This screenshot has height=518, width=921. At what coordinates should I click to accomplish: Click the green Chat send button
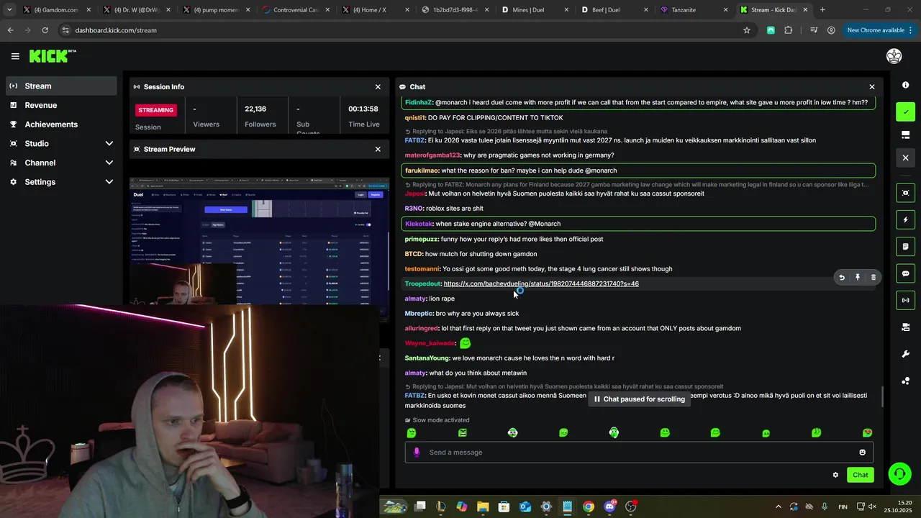(861, 475)
